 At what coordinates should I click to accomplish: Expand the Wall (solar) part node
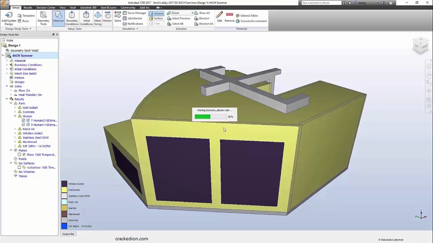(15, 108)
